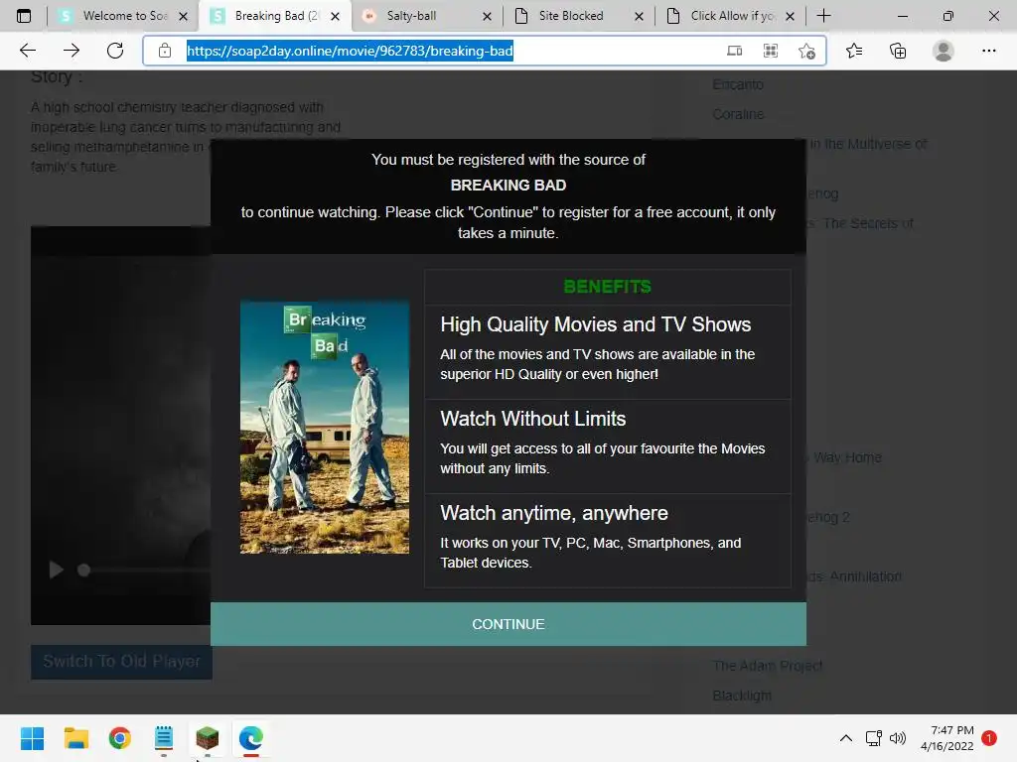This screenshot has width=1017, height=762.
Task: Open the Coraline link
Action: pyautogui.click(x=738, y=114)
